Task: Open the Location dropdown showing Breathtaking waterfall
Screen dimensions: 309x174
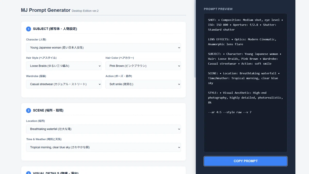Action: click(103, 129)
